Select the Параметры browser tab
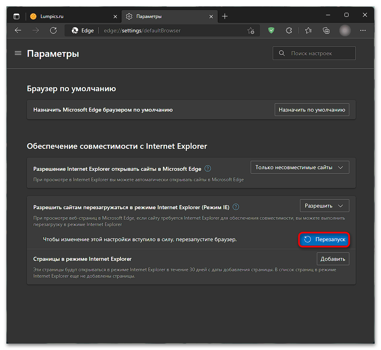Screen dimensions: 381x350 tap(169, 16)
